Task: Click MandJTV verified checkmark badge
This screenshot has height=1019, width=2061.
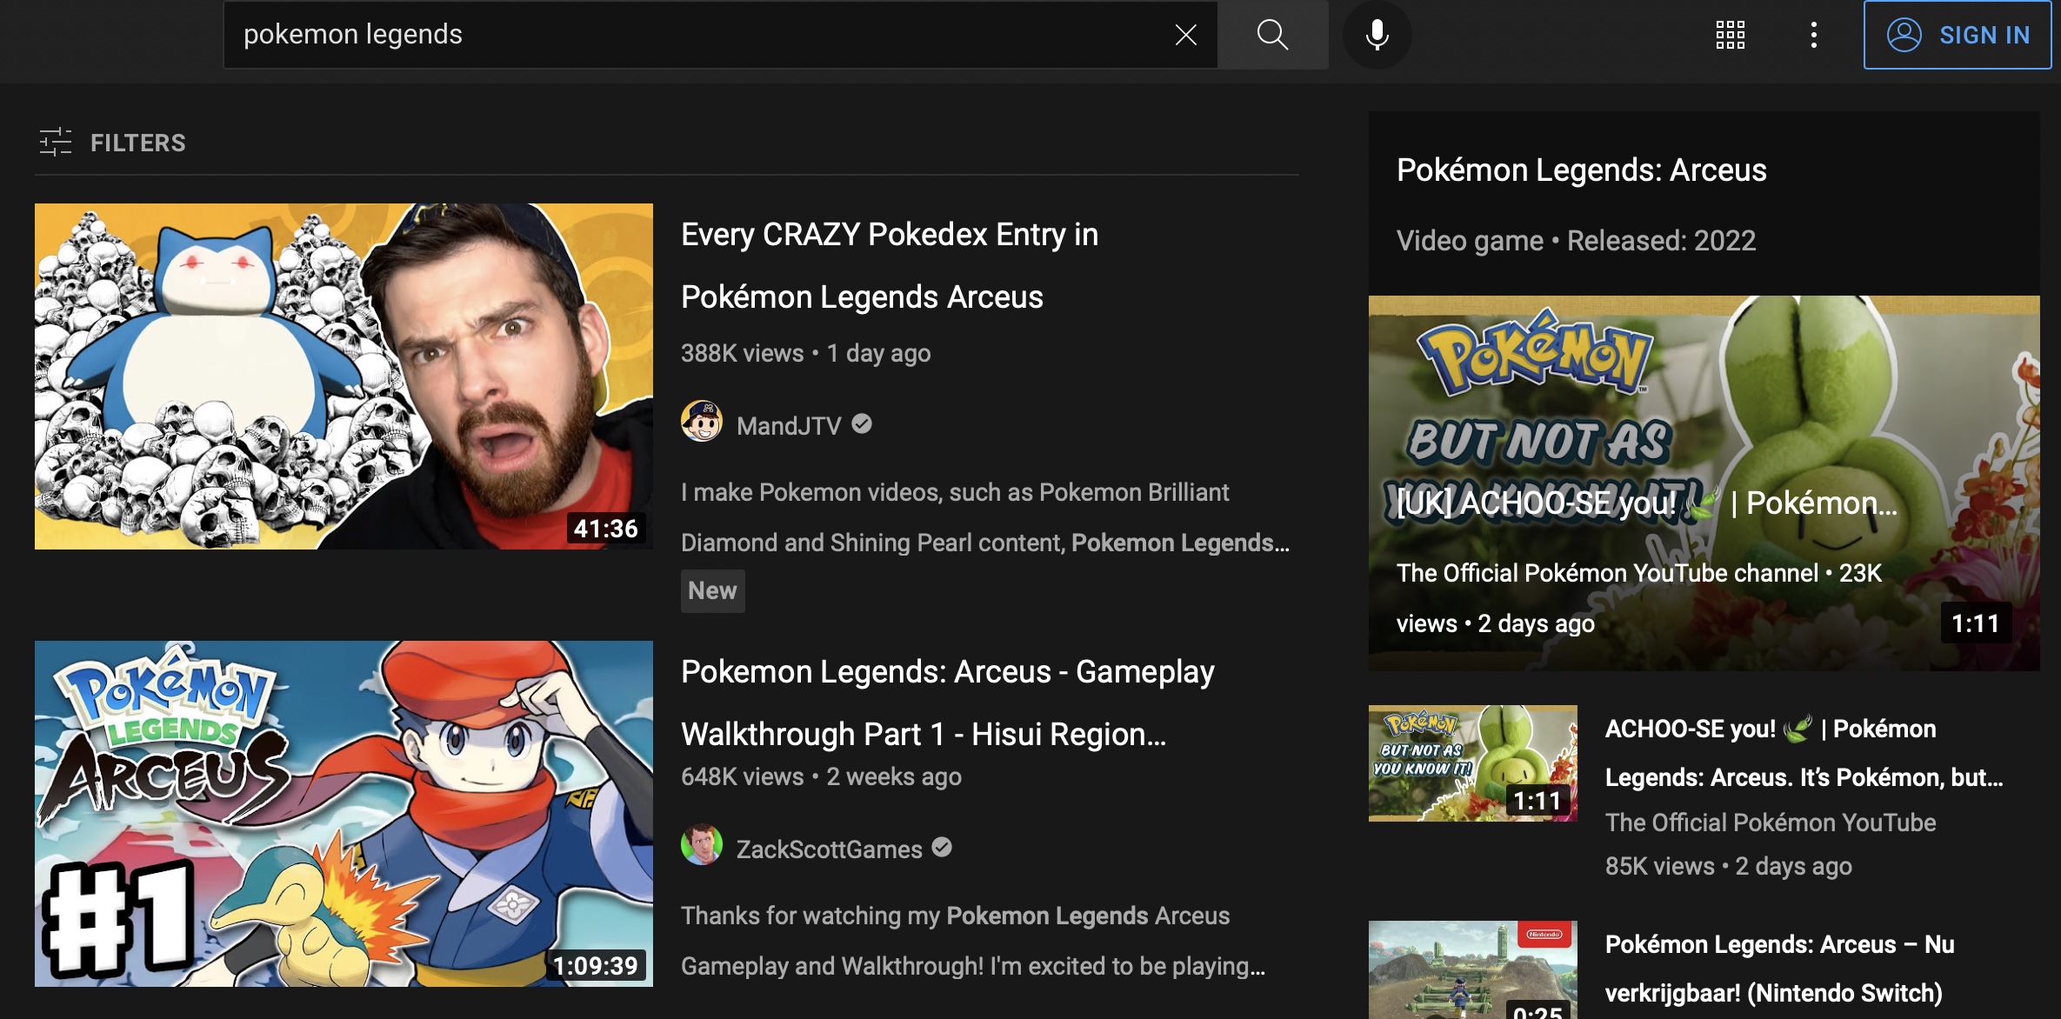Action: coord(862,423)
